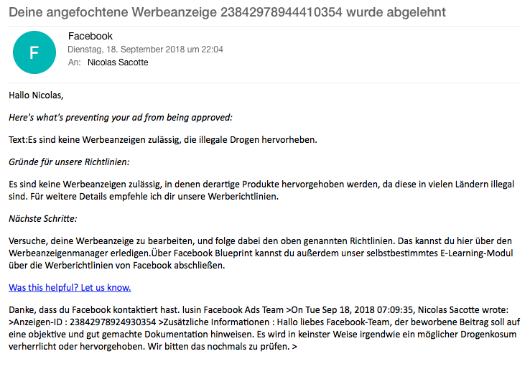This screenshot has width=530, height=369.
Task: Click recipient name Nicolas Sacotte
Action: pyautogui.click(x=118, y=62)
